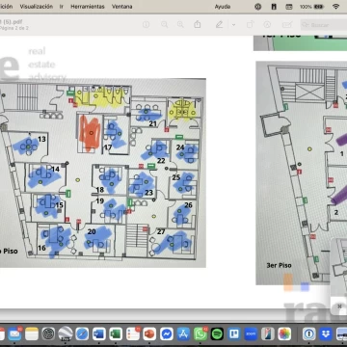Open the Ayuda menu
Screen dimensions: 347x347
223,7
